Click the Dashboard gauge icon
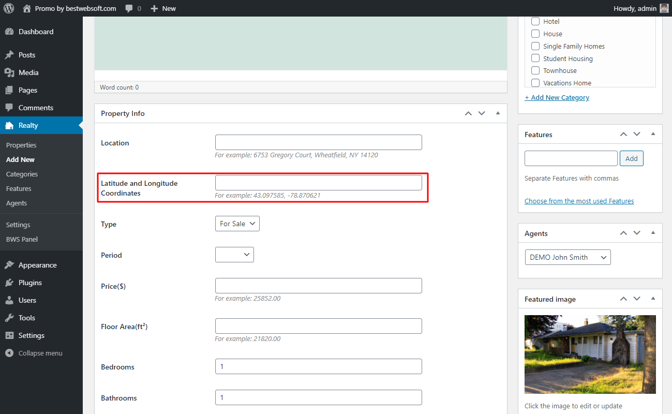This screenshot has height=414, width=672. click(9, 32)
